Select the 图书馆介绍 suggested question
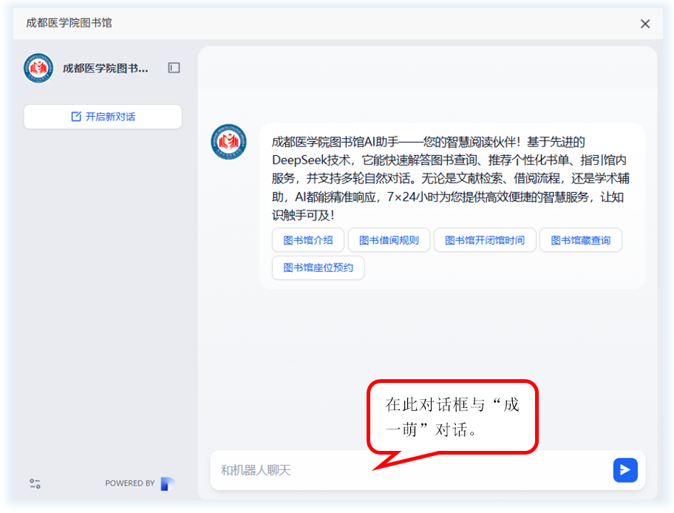Image resolution: width=674 pixels, height=513 pixels. [x=308, y=240]
